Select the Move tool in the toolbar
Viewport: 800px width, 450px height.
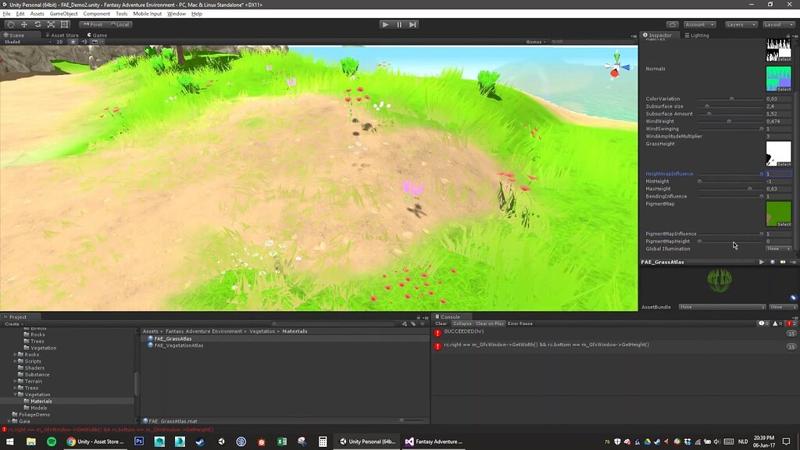coord(23,24)
